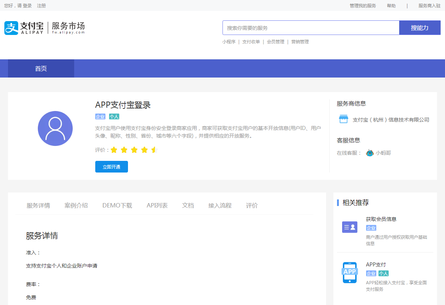This screenshot has width=445, height=305.
Task: Click the 企业 tag under 获取会员信息
Action: (371, 228)
